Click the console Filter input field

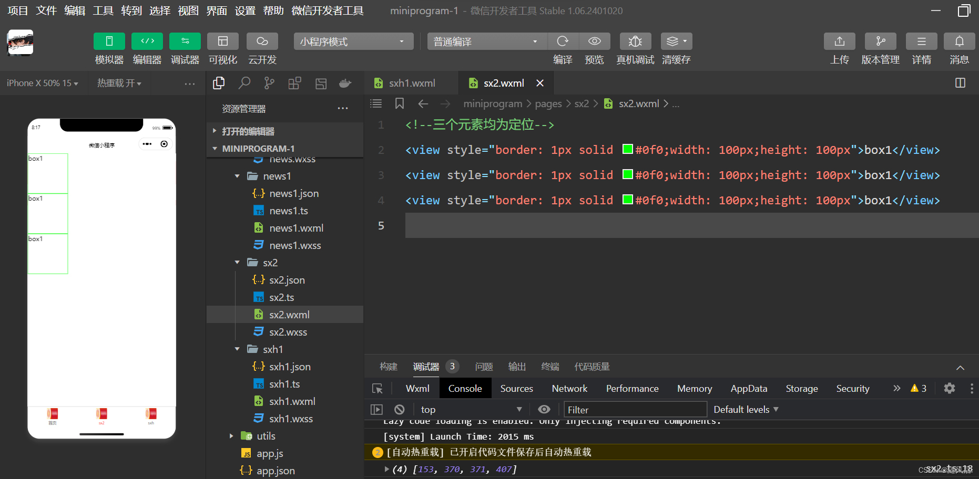[x=635, y=410]
